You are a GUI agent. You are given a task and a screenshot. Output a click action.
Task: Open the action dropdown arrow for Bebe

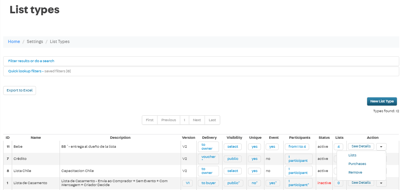coord(381,147)
